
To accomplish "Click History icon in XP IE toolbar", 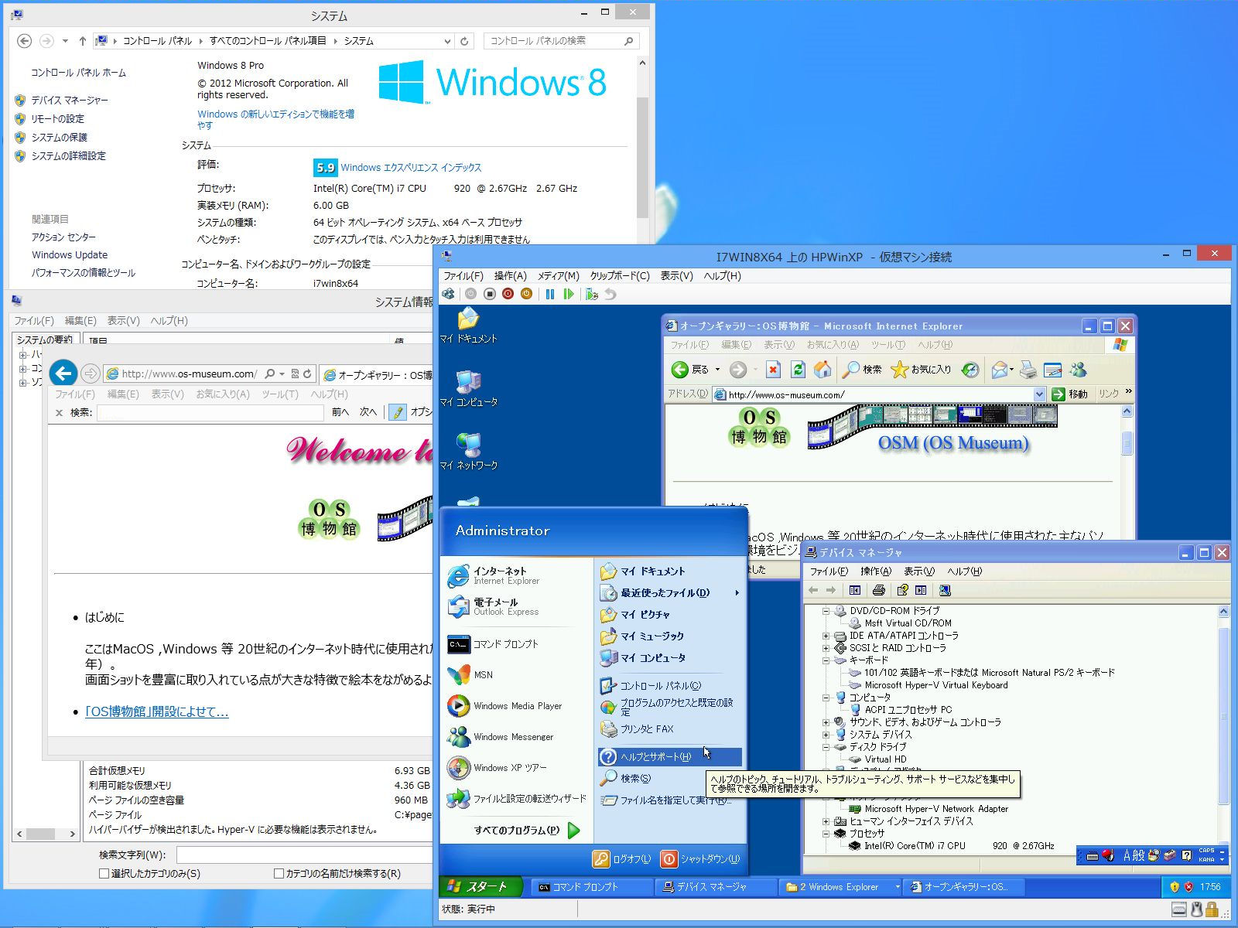I will 970,370.
